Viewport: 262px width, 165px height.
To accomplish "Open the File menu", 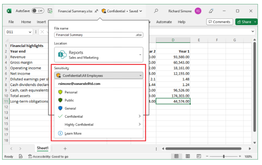I will pos(11,22).
